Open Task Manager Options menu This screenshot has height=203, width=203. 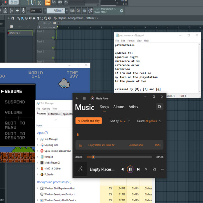tap(46, 109)
